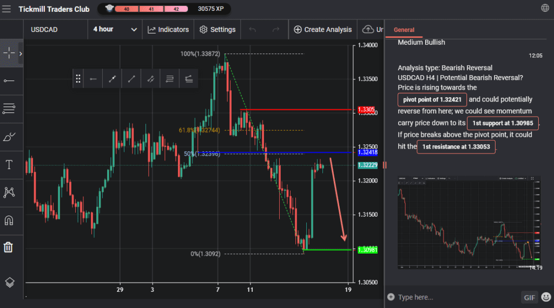Open the Indicators menu
Image resolution: width=554 pixels, height=308 pixels.
click(x=168, y=30)
